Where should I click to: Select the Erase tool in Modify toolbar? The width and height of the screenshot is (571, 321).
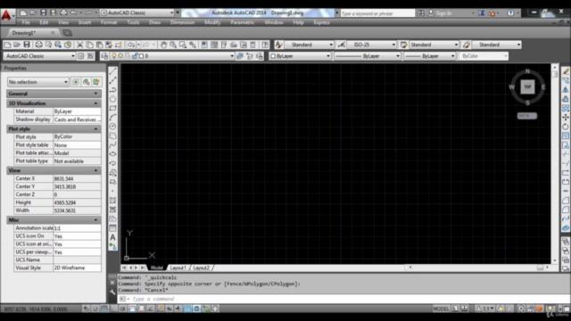tap(566, 71)
